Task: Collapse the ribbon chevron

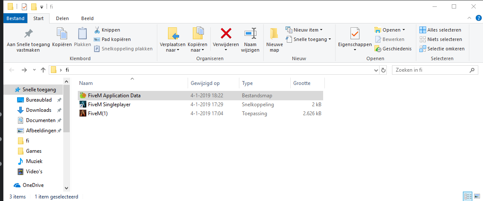Action: click(x=469, y=18)
